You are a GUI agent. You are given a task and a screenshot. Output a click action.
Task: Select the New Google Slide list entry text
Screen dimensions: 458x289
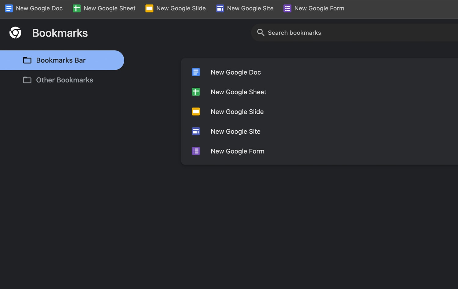tap(237, 112)
